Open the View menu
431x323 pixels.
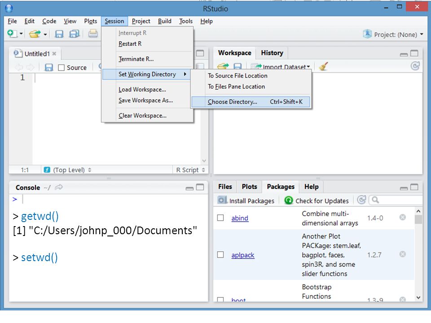[70, 21]
